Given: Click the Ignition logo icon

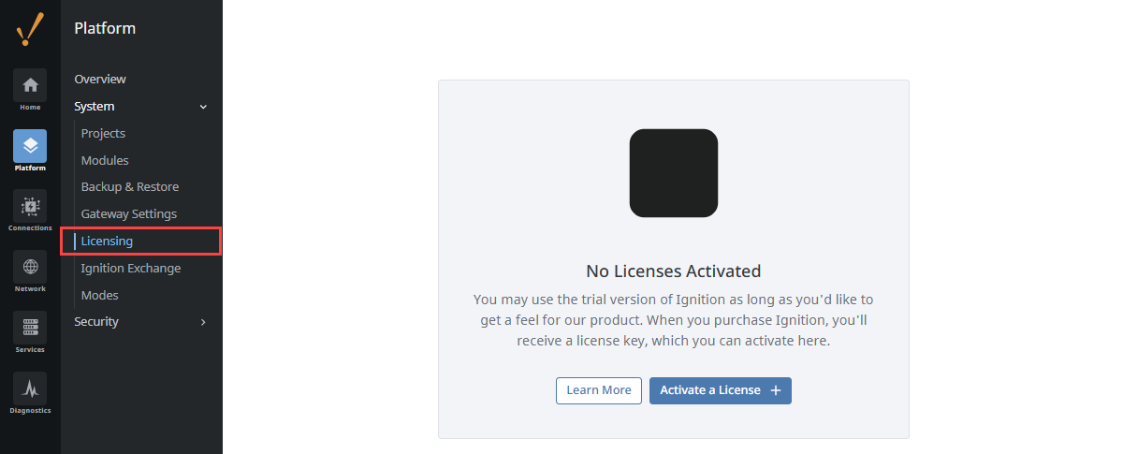Looking at the screenshot, I should tap(30, 30).
